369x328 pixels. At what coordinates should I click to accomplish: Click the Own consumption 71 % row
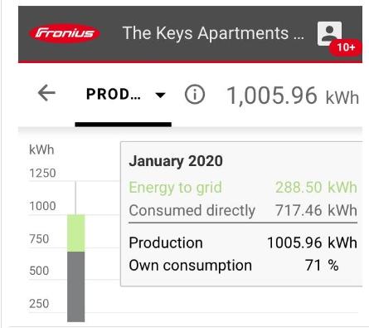click(x=234, y=266)
